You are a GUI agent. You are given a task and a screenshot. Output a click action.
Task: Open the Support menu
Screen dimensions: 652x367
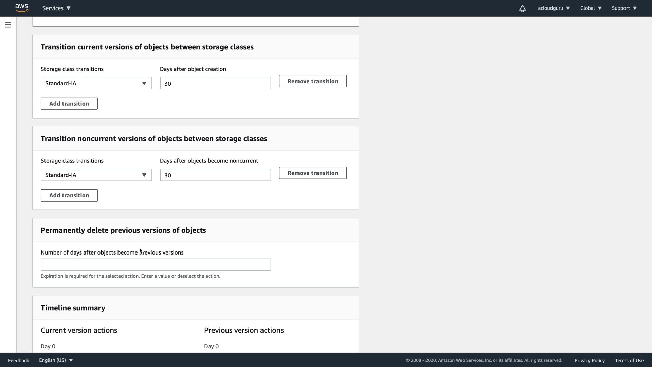624,8
